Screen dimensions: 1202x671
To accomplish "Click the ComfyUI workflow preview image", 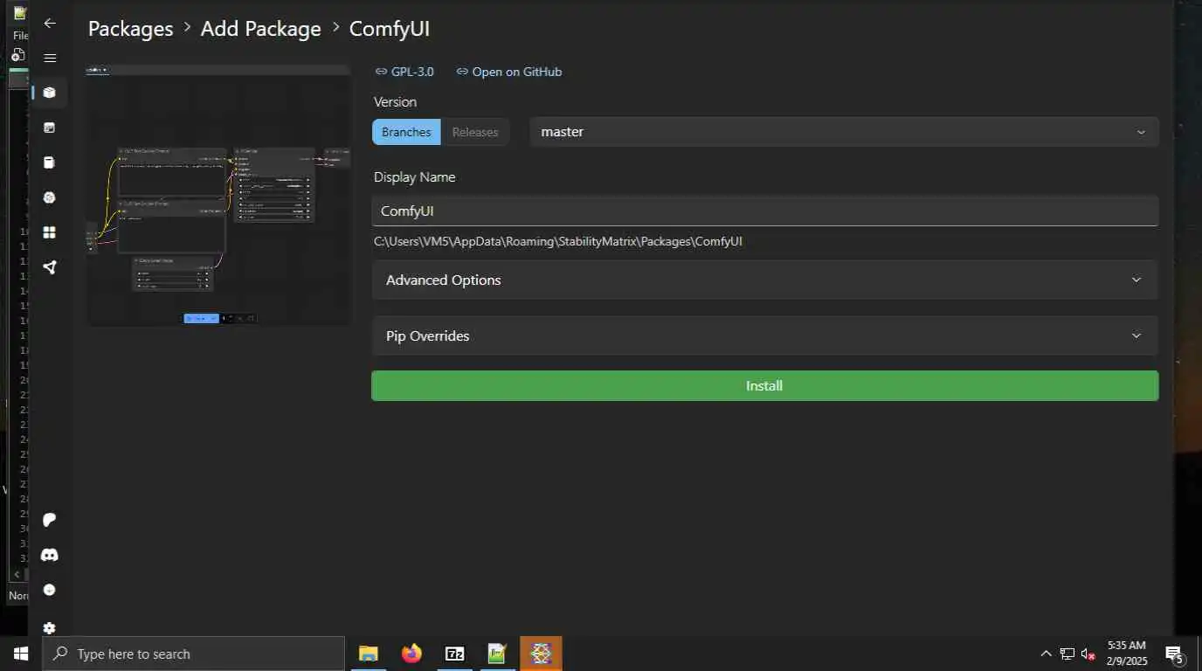I will (218, 194).
